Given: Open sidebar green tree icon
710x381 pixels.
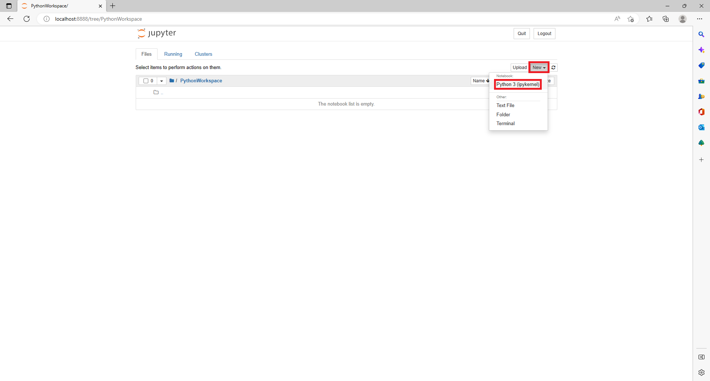Looking at the screenshot, I should point(701,143).
